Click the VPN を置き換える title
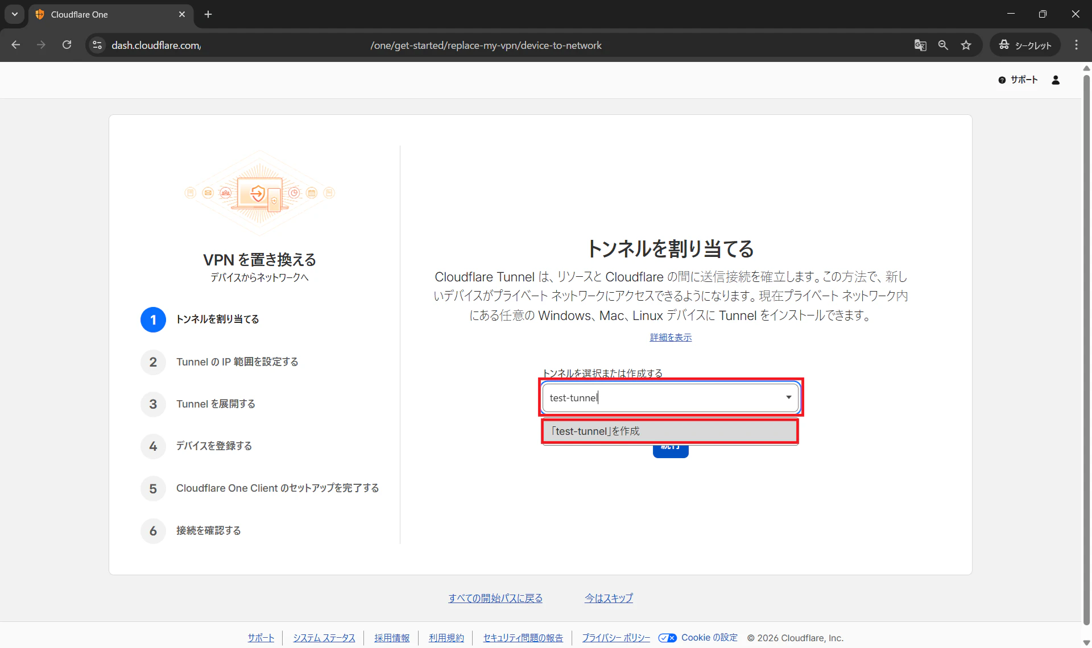The height and width of the screenshot is (648, 1092). 259,260
